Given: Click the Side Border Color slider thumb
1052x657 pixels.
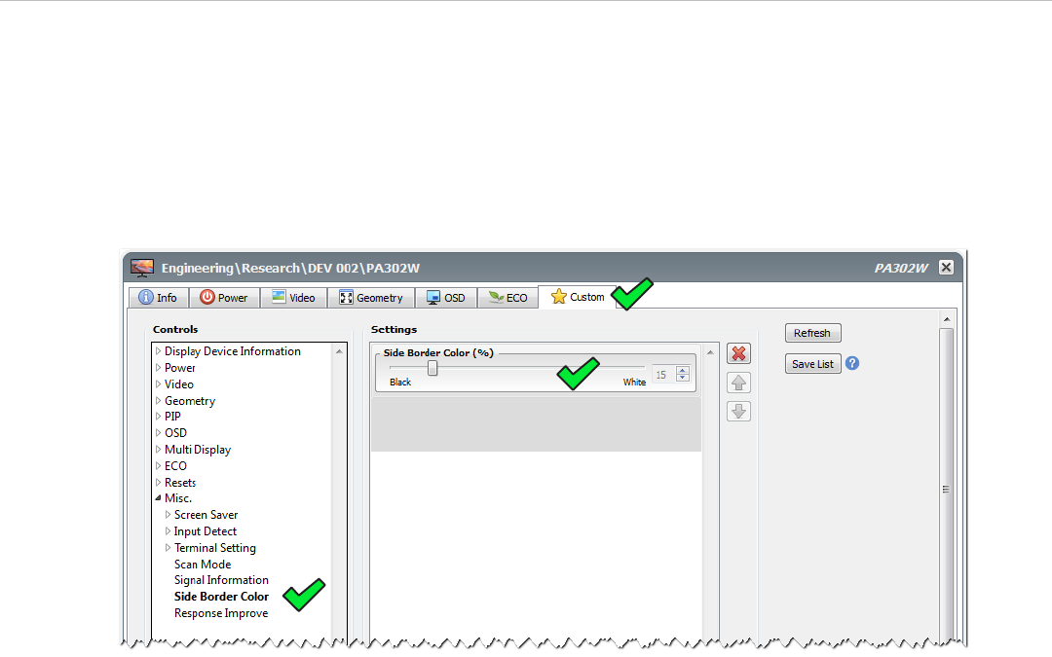Looking at the screenshot, I should [x=432, y=368].
